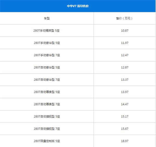Click the price 12.87
The height and width of the screenshot is (147, 156).
tap(125, 68)
